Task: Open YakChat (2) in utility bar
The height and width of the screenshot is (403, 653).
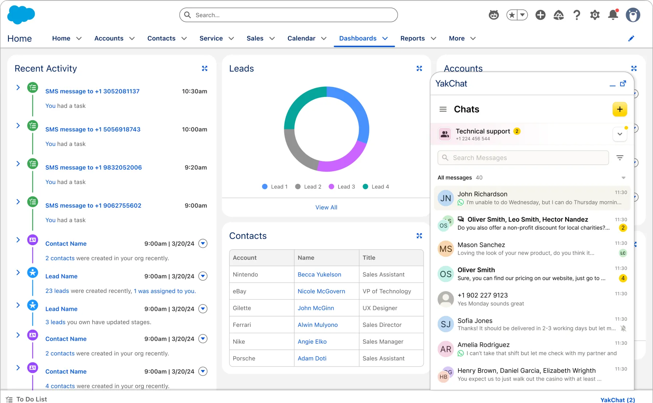Action: coord(618,400)
